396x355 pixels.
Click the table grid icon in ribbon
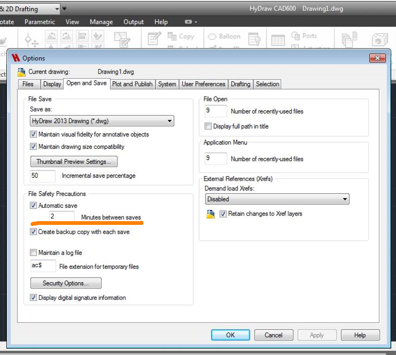[x=278, y=40]
